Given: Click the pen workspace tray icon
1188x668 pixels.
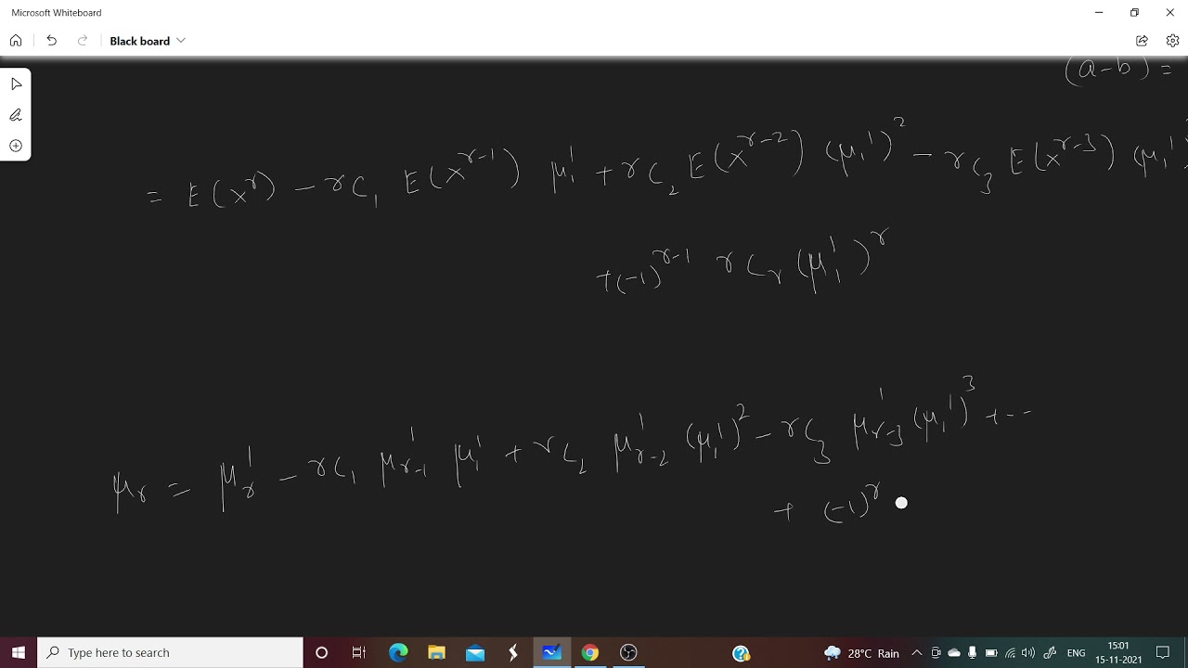Looking at the screenshot, I should 1050,652.
